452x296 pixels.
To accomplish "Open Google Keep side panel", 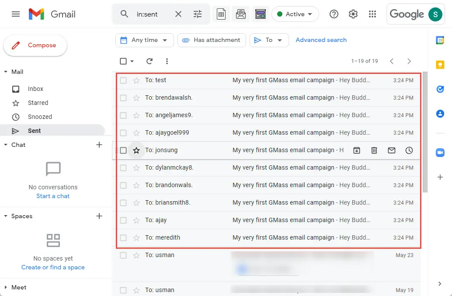I will tap(440, 65).
